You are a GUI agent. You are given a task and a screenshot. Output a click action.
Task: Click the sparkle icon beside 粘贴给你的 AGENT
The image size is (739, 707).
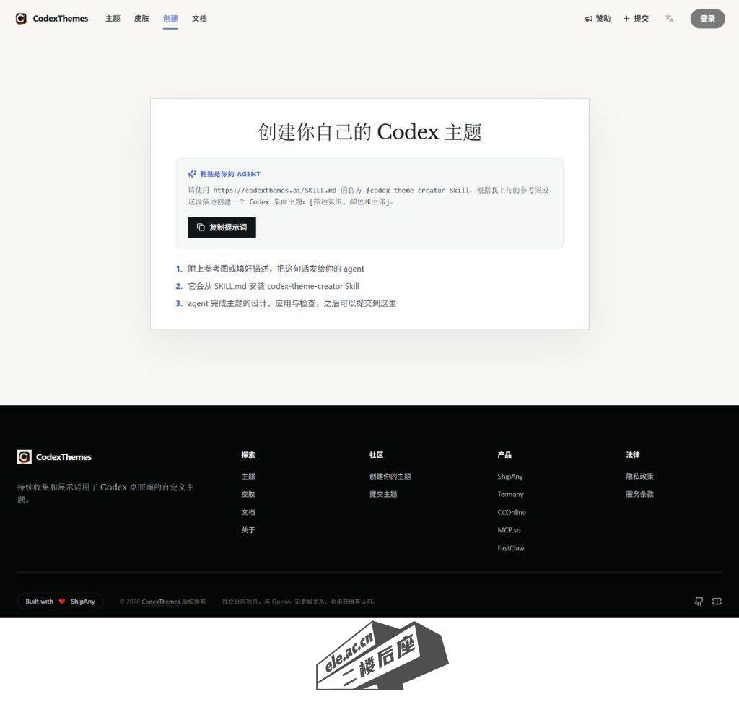[x=192, y=173]
